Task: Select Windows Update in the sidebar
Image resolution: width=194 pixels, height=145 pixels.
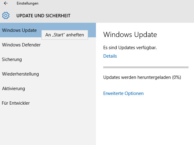Action: click(19, 30)
